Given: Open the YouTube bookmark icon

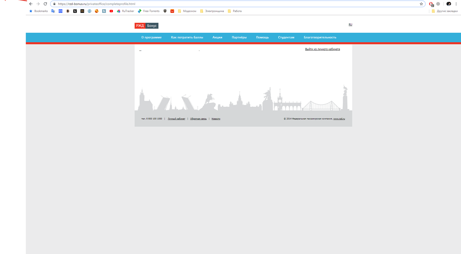Looking at the screenshot, I should click(111, 11).
